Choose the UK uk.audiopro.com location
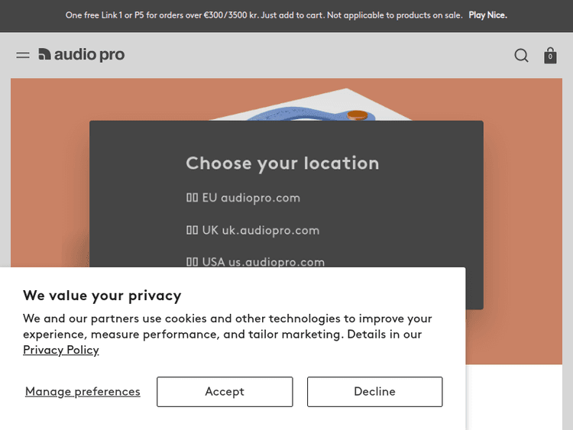The image size is (573, 430). point(261,231)
